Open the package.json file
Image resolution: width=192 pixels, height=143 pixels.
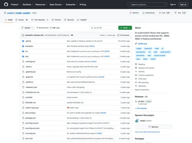30,118
